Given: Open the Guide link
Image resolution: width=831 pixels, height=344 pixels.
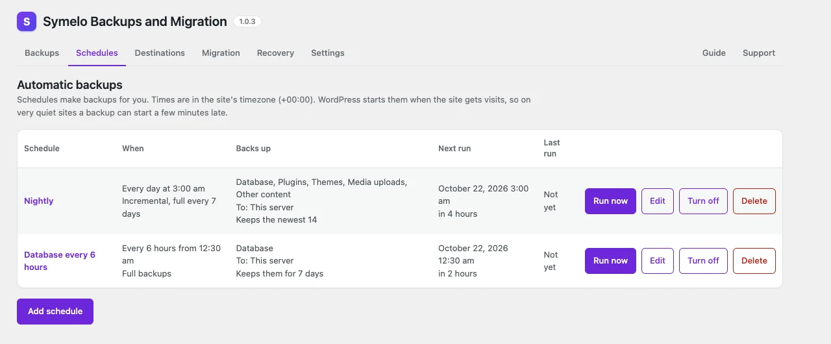Looking at the screenshot, I should coord(713,53).
